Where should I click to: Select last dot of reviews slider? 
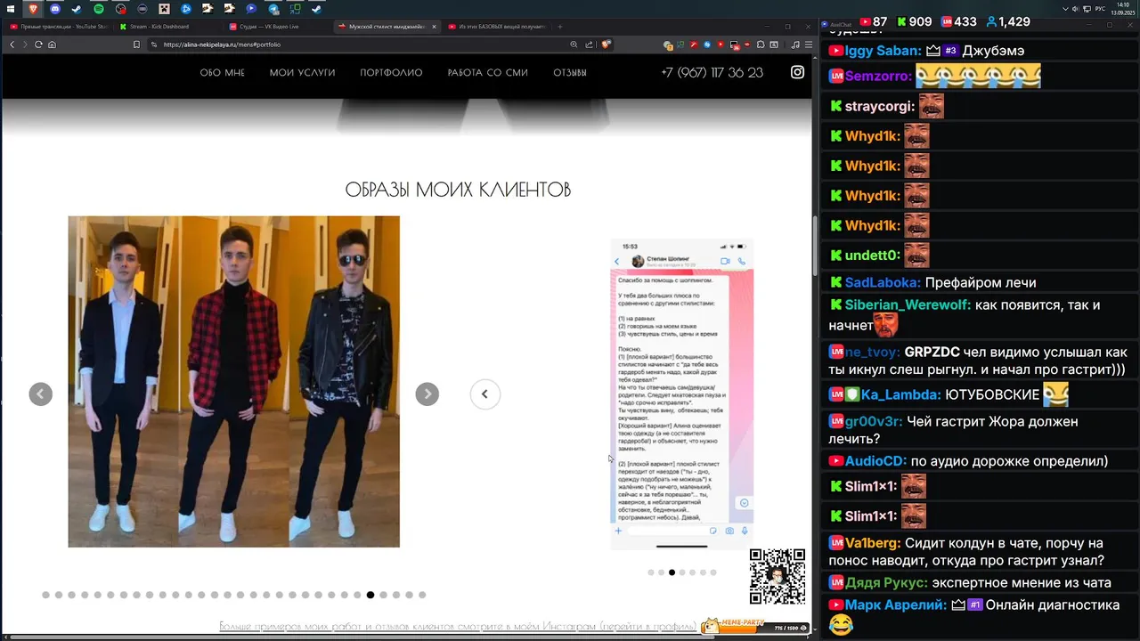(713, 572)
